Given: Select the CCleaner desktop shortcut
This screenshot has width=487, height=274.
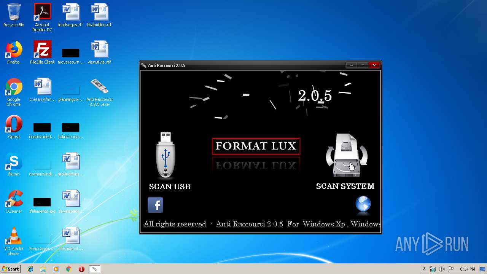Looking at the screenshot, I should tap(14, 202).
